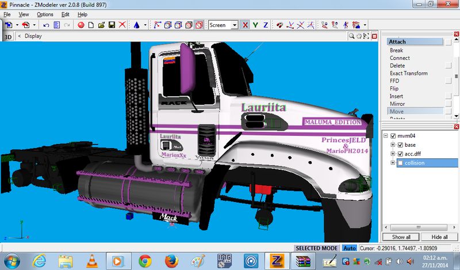Click the red magnet snap icon
Screen dimensions: 460x270
click(x=279, y=25)
